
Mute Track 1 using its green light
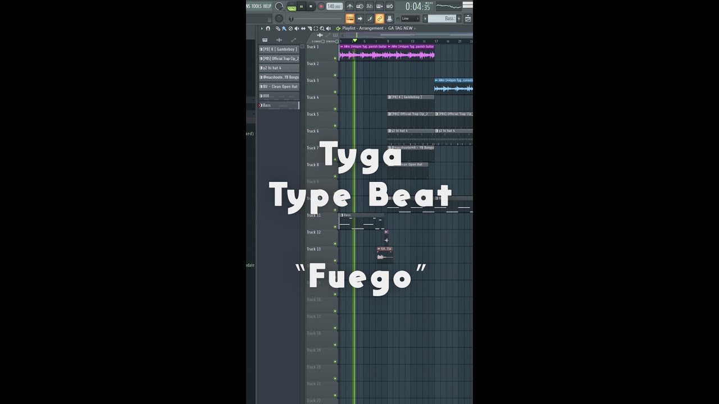[x=335, y=58]
